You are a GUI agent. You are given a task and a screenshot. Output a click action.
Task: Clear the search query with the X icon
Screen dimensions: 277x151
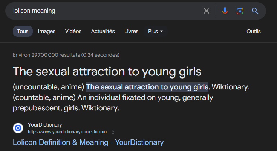click(x=207, y=11)
